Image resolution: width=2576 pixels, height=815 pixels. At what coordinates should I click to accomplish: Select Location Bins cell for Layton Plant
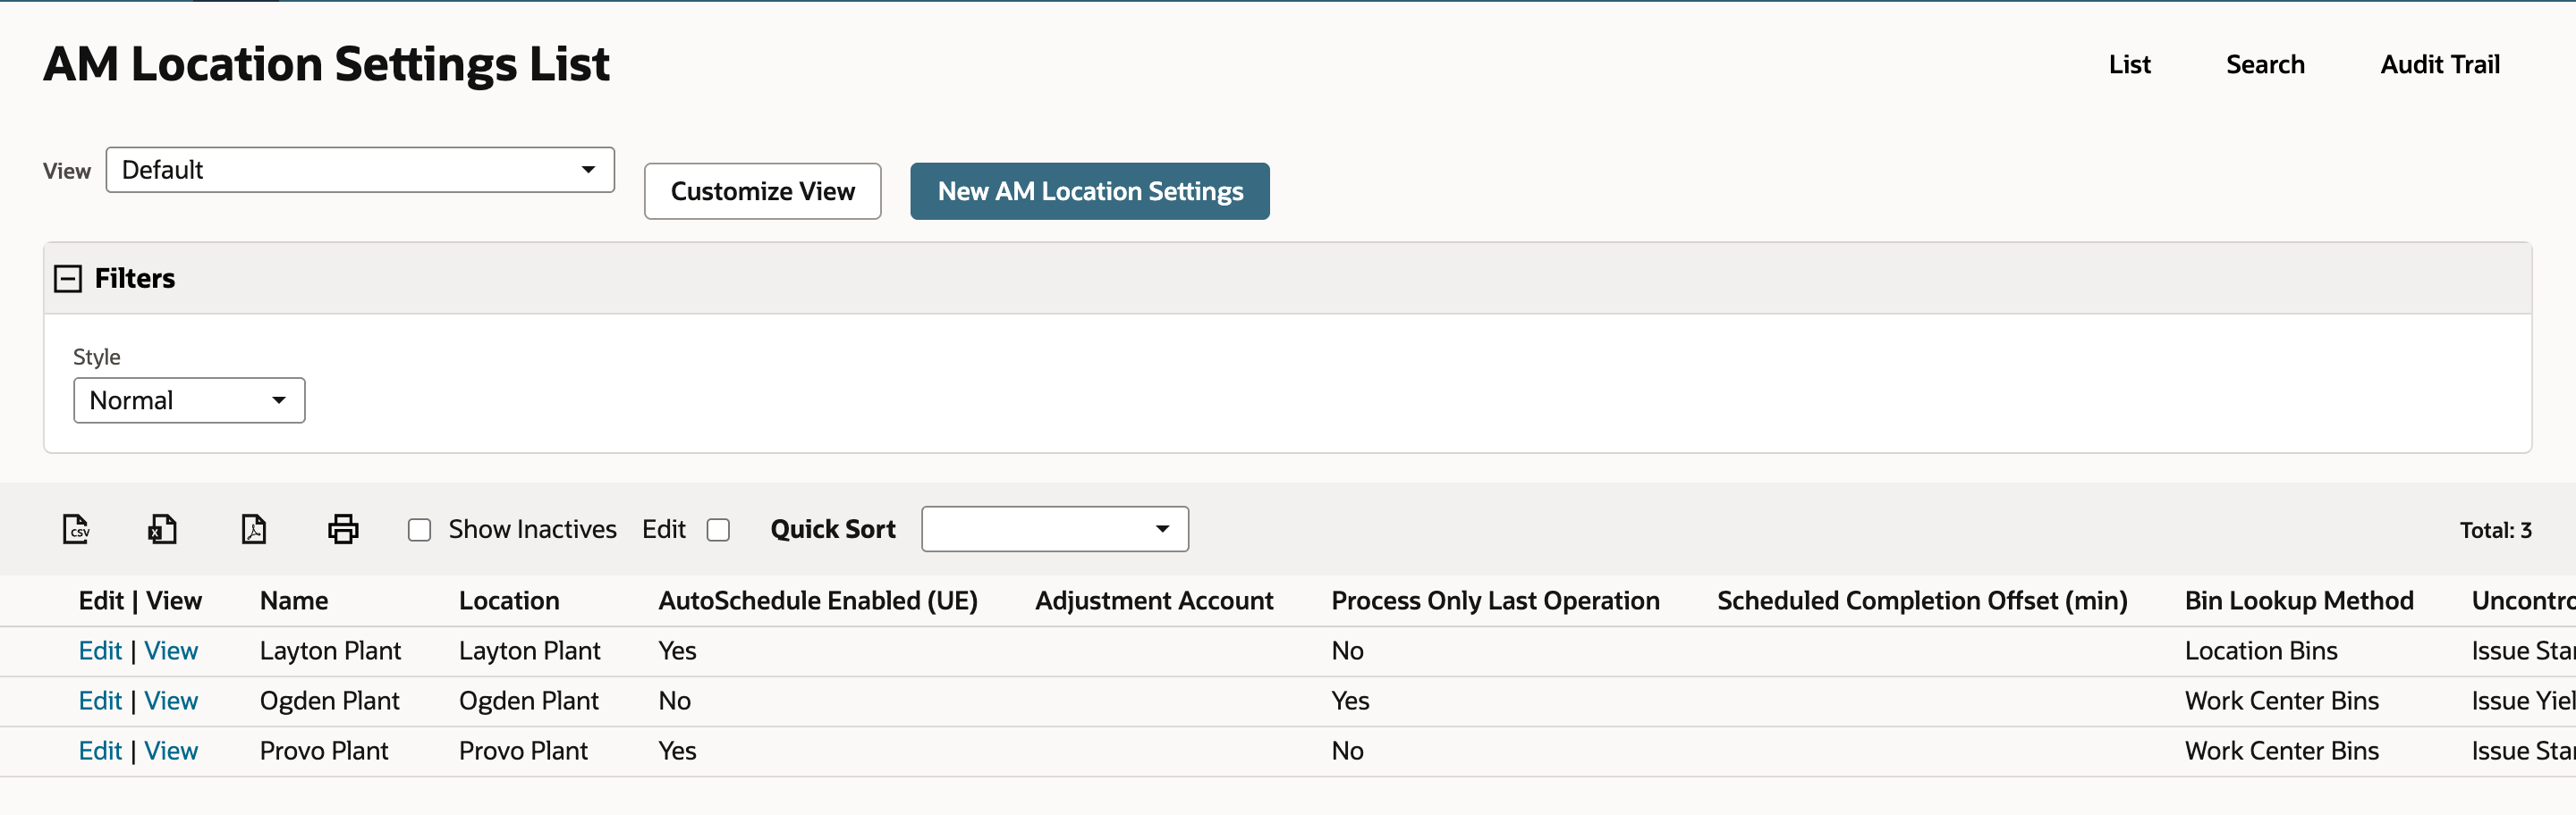click(x=2261, y=651)
